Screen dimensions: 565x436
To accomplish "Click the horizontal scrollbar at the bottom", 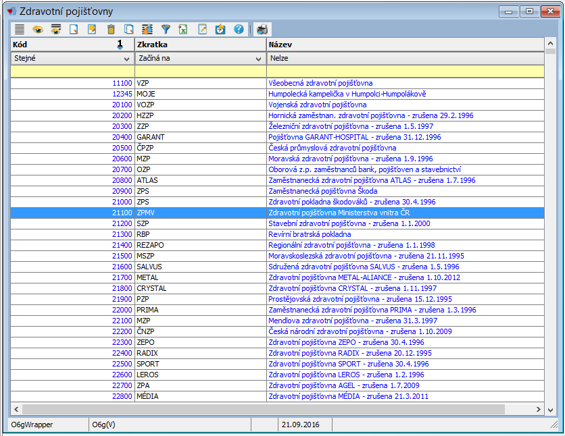I will (x=264, y=409).
